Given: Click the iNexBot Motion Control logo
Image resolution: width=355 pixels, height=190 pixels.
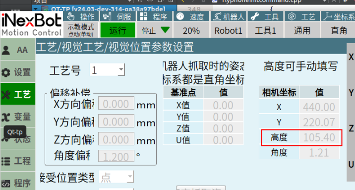Looking at the screenshot, I should point(31,24).
